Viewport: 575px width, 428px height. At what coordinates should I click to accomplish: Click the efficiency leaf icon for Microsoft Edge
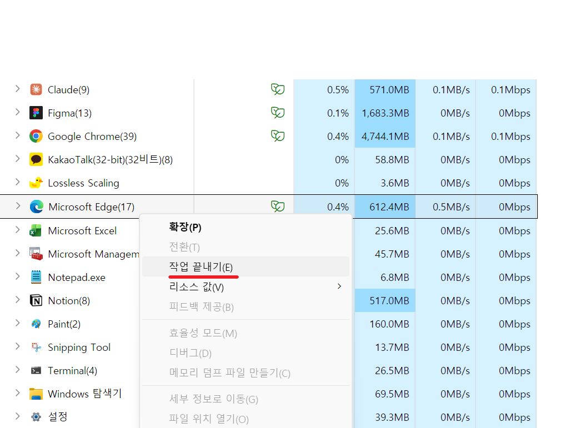coord(278,207)
